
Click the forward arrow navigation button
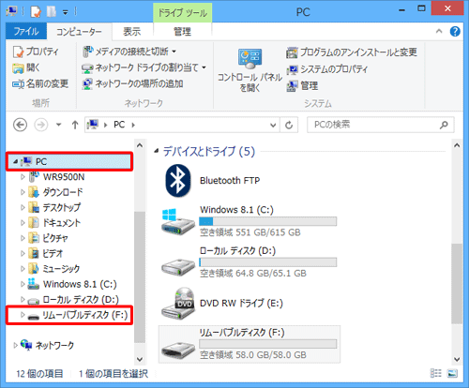coord(41,125)
